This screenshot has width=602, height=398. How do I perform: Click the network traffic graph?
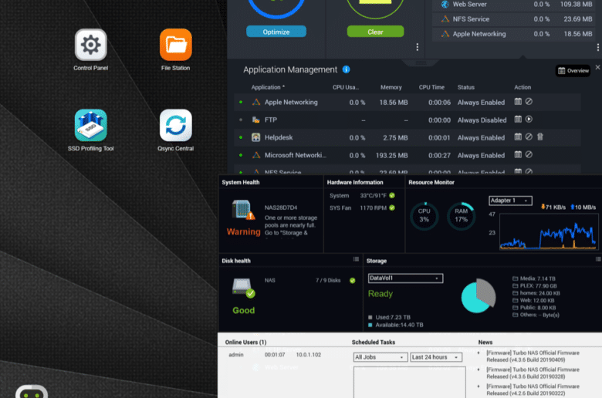(x=548, y=232)
